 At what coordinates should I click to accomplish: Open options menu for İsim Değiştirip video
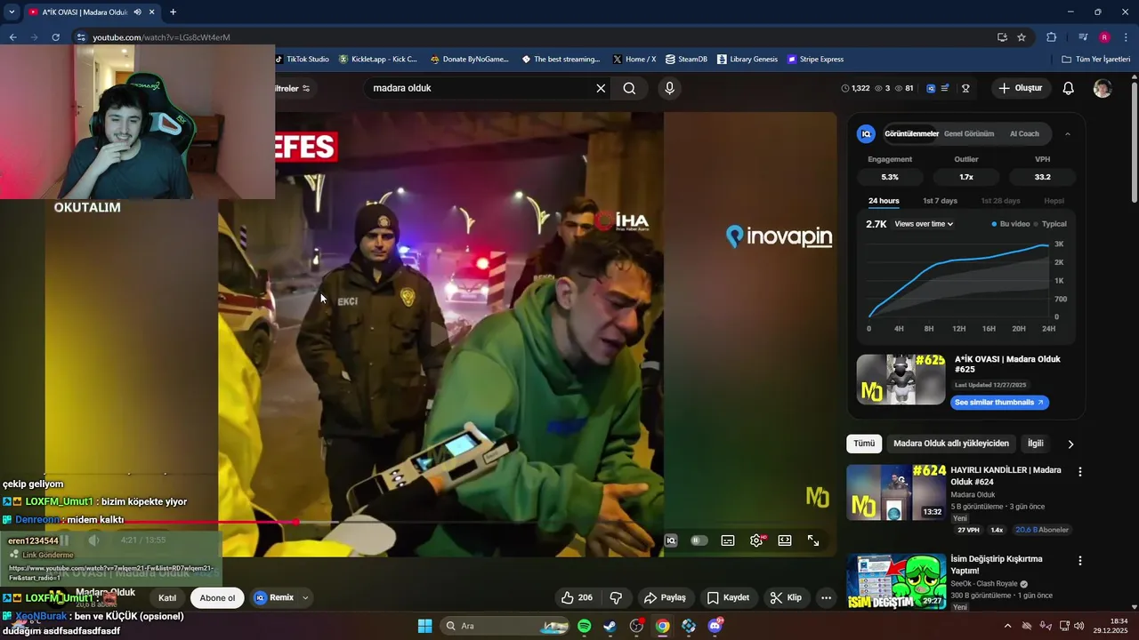[1080, 561]
